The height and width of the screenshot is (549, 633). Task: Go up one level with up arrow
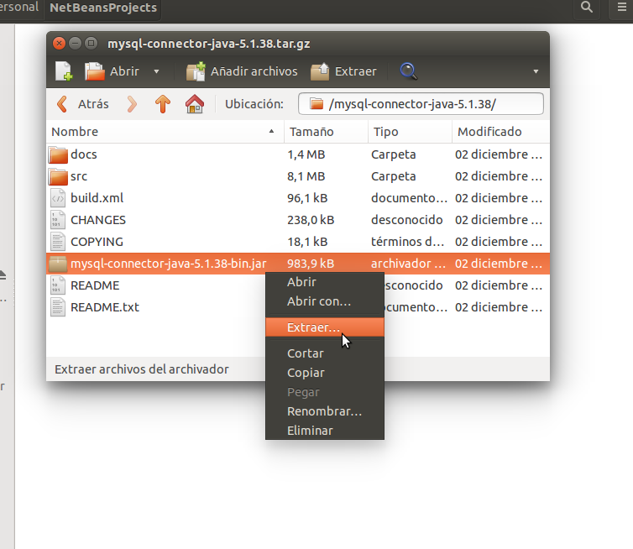pos(163,104)
